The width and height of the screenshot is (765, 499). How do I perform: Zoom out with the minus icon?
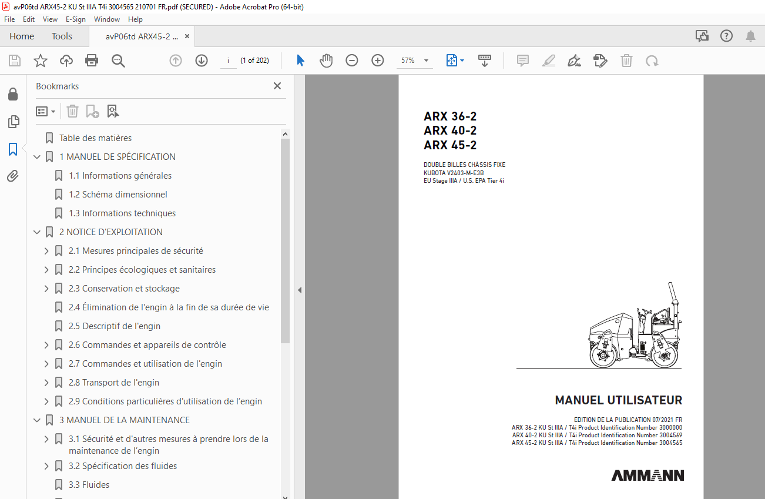pos(352,61)
